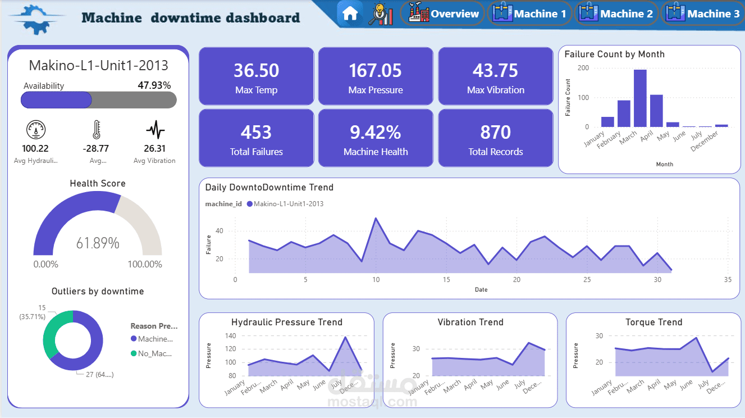Select the Max Pressure 167.05 card
The height and width of the screenshot is (418, 745).
pos(376,76)
